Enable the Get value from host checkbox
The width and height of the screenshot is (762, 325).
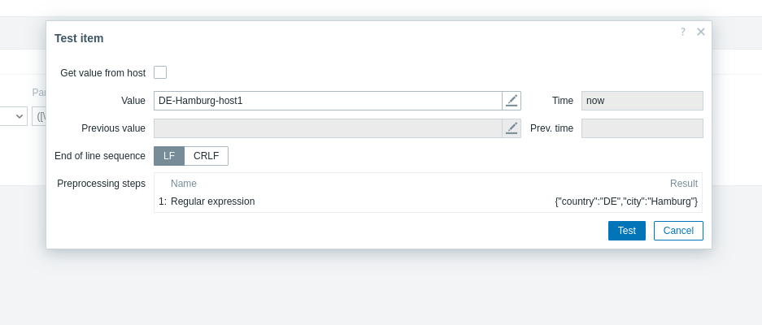pyautogui.click(x=160, y=73)
